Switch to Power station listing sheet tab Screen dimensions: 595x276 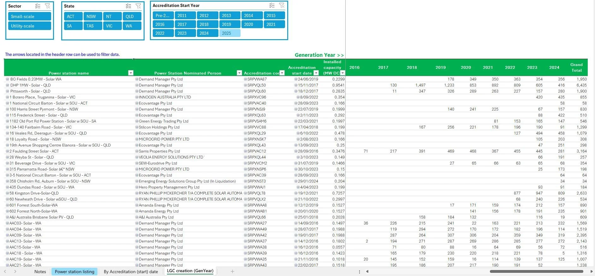tap(74, 272)
